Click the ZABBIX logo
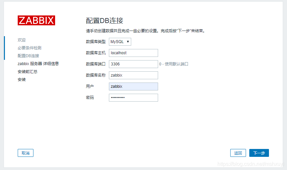 coord(36,20)
